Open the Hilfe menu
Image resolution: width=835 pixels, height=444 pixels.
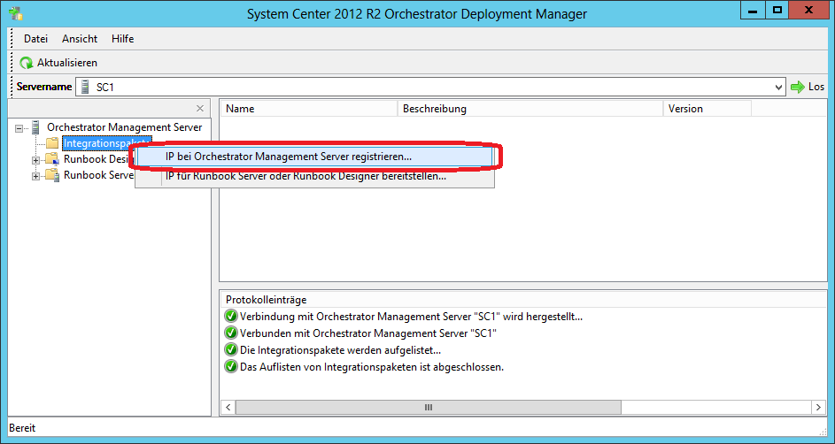(122, 39)
